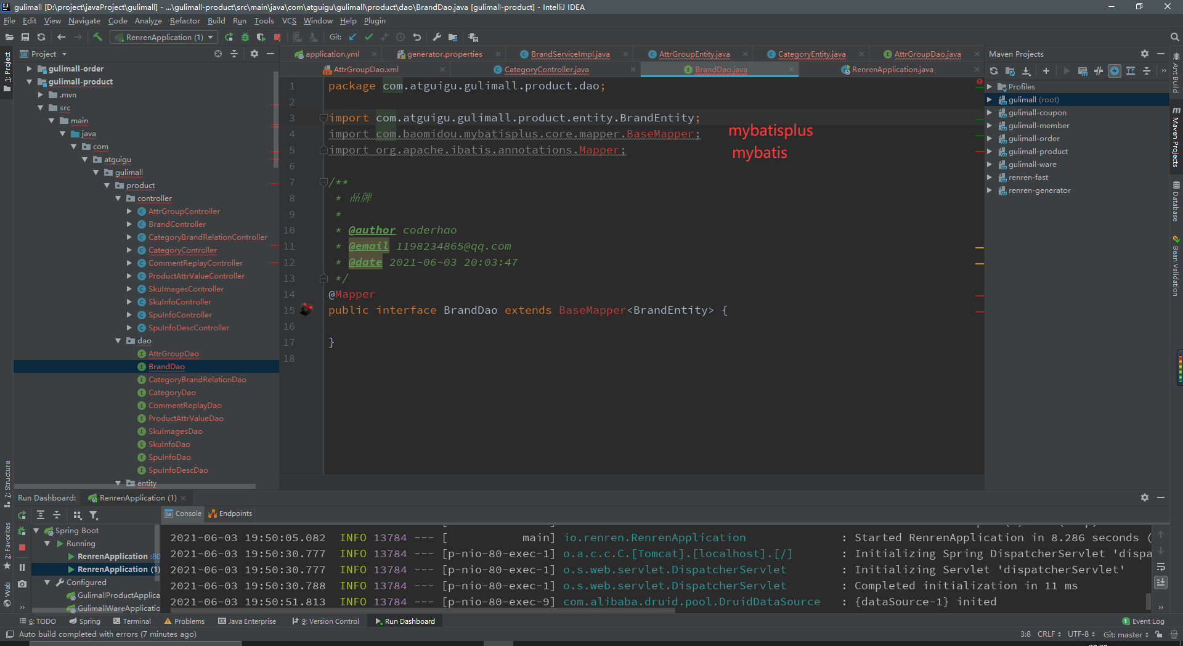Expand gulimall-order module in Project tree
The image size is (1183, 646).
pyautogui.click(x=29, y=69)
